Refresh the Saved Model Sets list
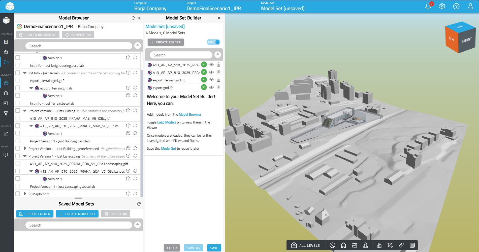Image resolution: width=479 pixels, height=252 pixels. tap(139, 204)
